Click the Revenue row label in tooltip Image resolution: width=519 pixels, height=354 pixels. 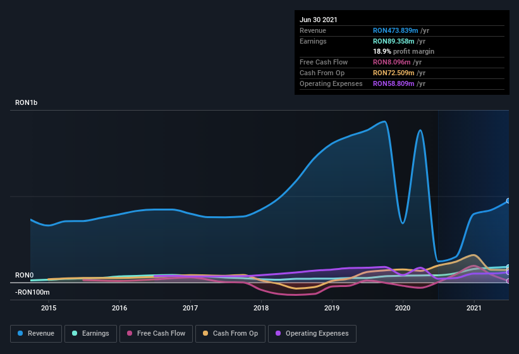point(313,30)
